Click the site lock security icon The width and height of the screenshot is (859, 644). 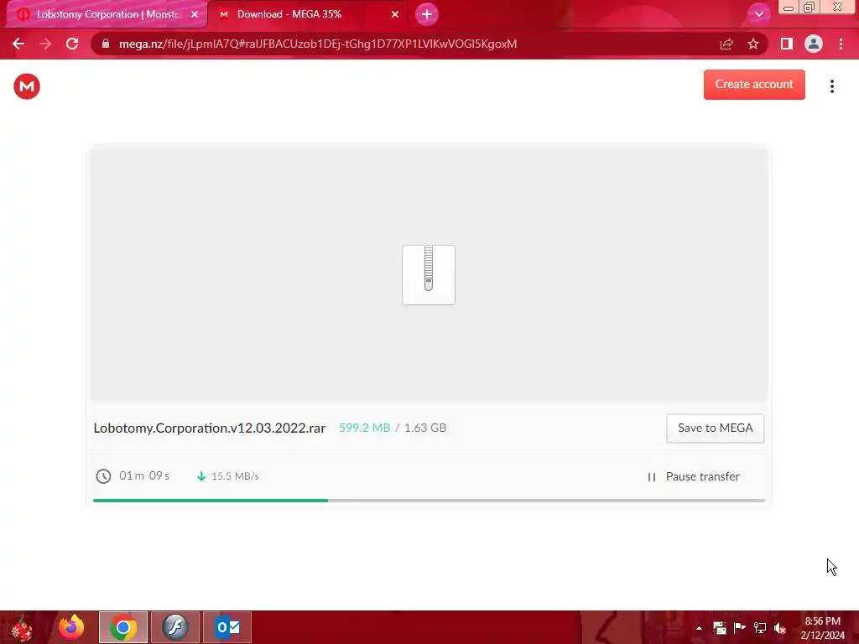105,44
